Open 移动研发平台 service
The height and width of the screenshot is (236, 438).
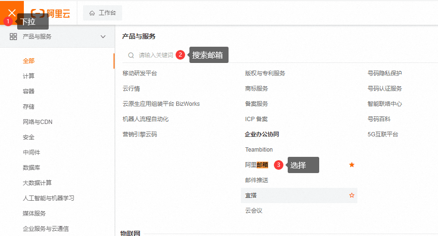[140, 73]
